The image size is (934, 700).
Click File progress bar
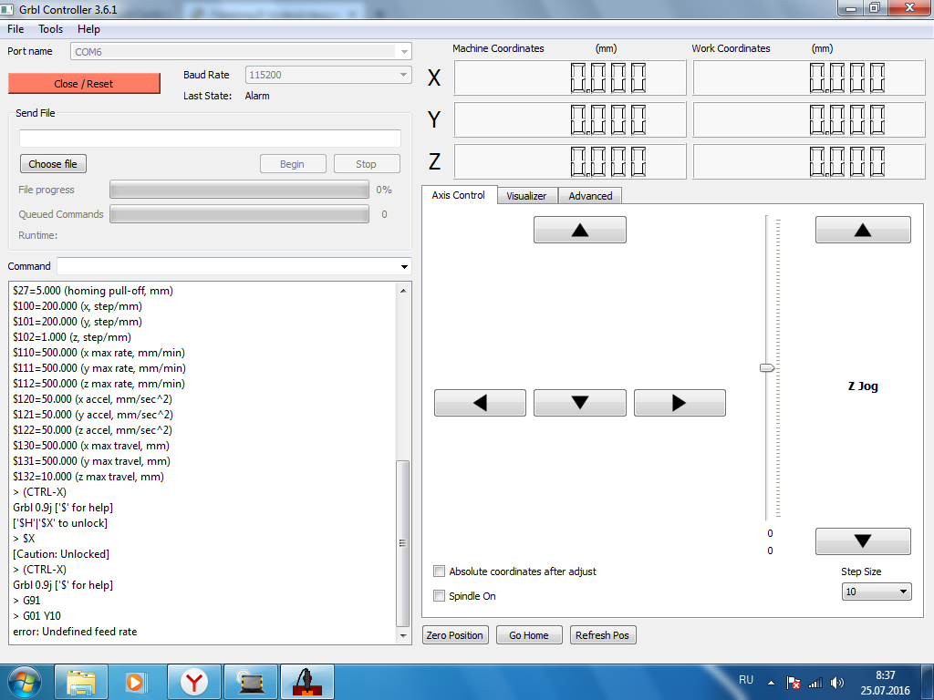[239, 190]
